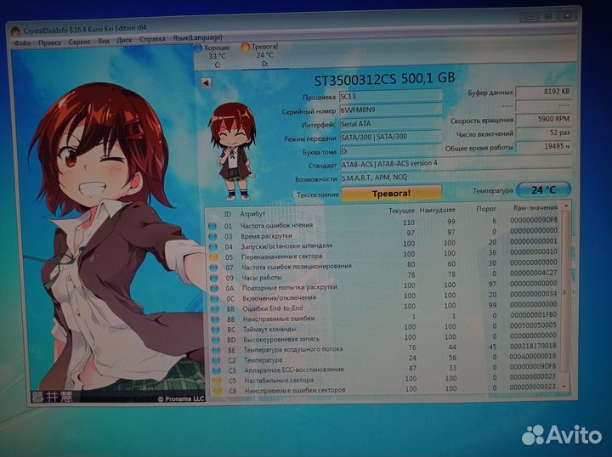Click the Серийный номер field
Viewport: 612px width, 457px height.
coord(390,110)
